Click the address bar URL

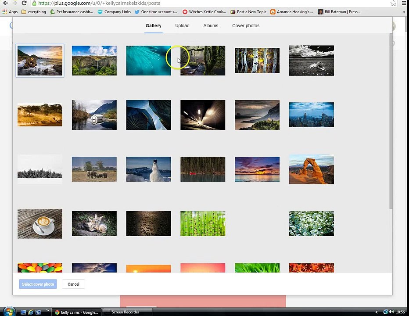pyautogui.click(x=99, y=3)
